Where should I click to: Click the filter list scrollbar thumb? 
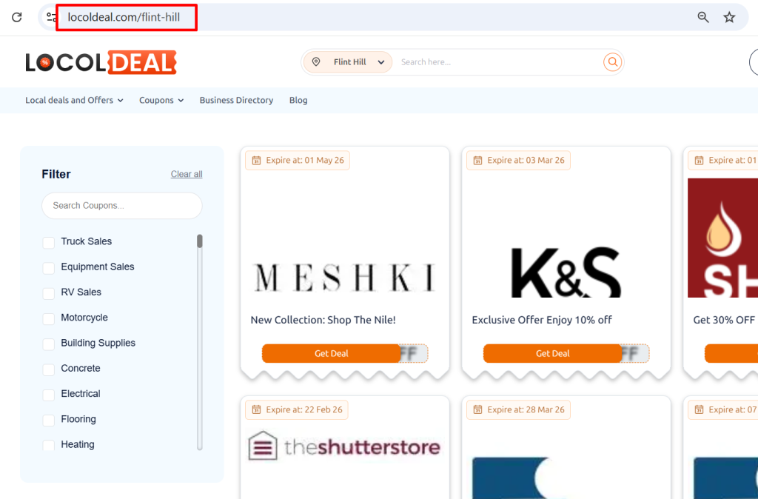pyautogui.click(x=200, y=241)
